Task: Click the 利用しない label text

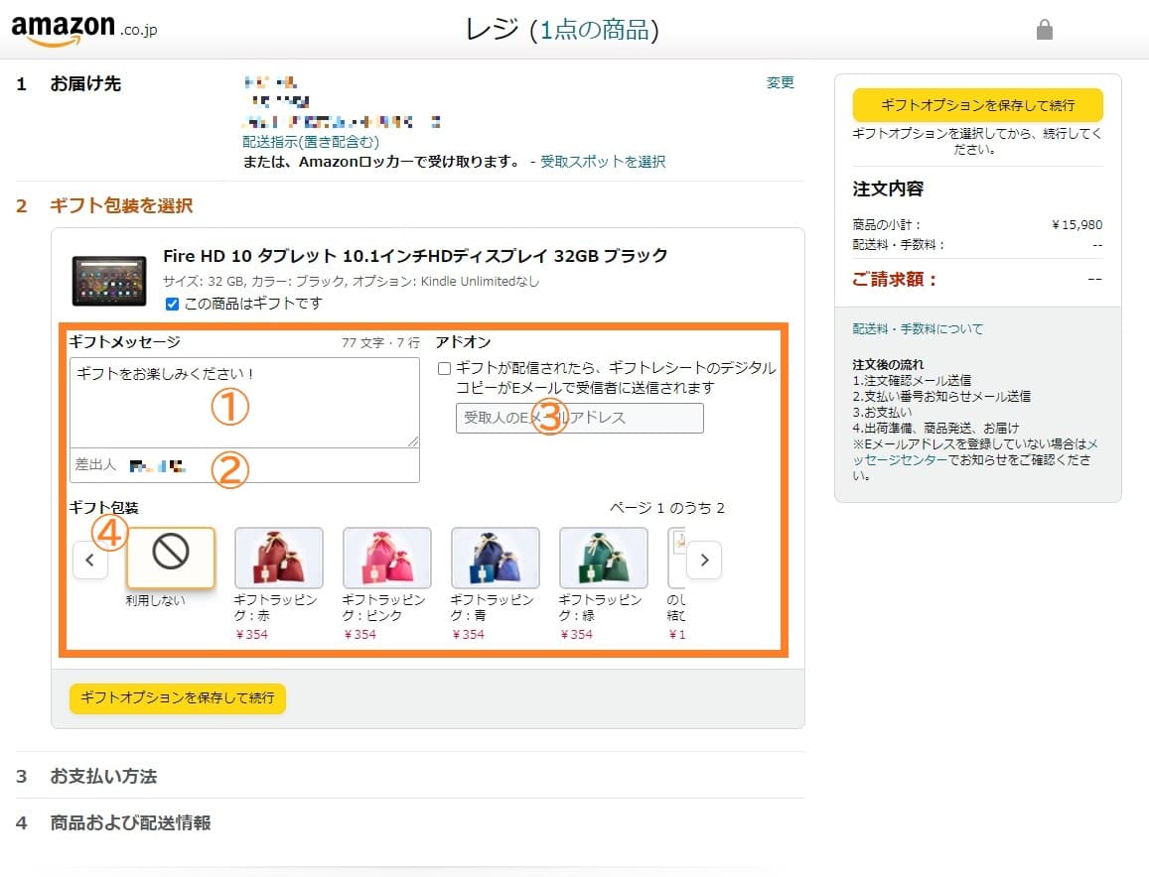Action: click(x=155, y=600)
